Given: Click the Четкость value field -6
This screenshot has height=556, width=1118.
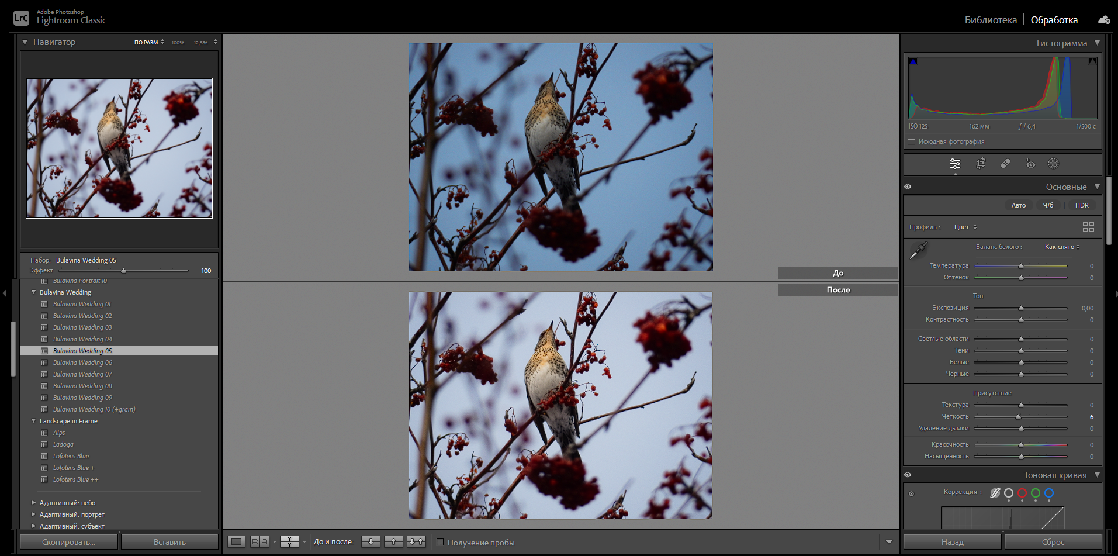Looking at the screenshot, I should 1088,417.
